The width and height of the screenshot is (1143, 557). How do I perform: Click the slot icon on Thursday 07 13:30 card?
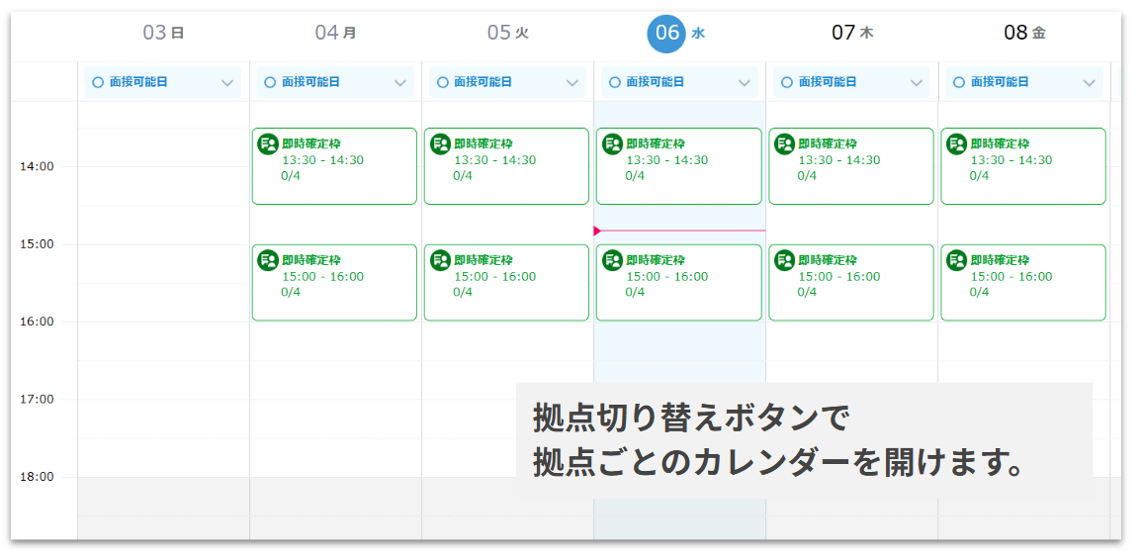pos(784,144)
